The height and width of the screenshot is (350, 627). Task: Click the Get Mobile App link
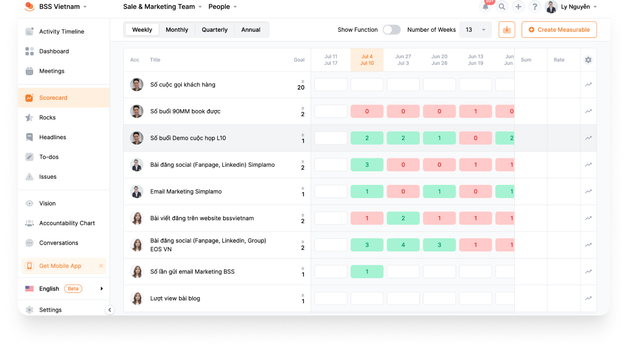[x=60, y=266]
